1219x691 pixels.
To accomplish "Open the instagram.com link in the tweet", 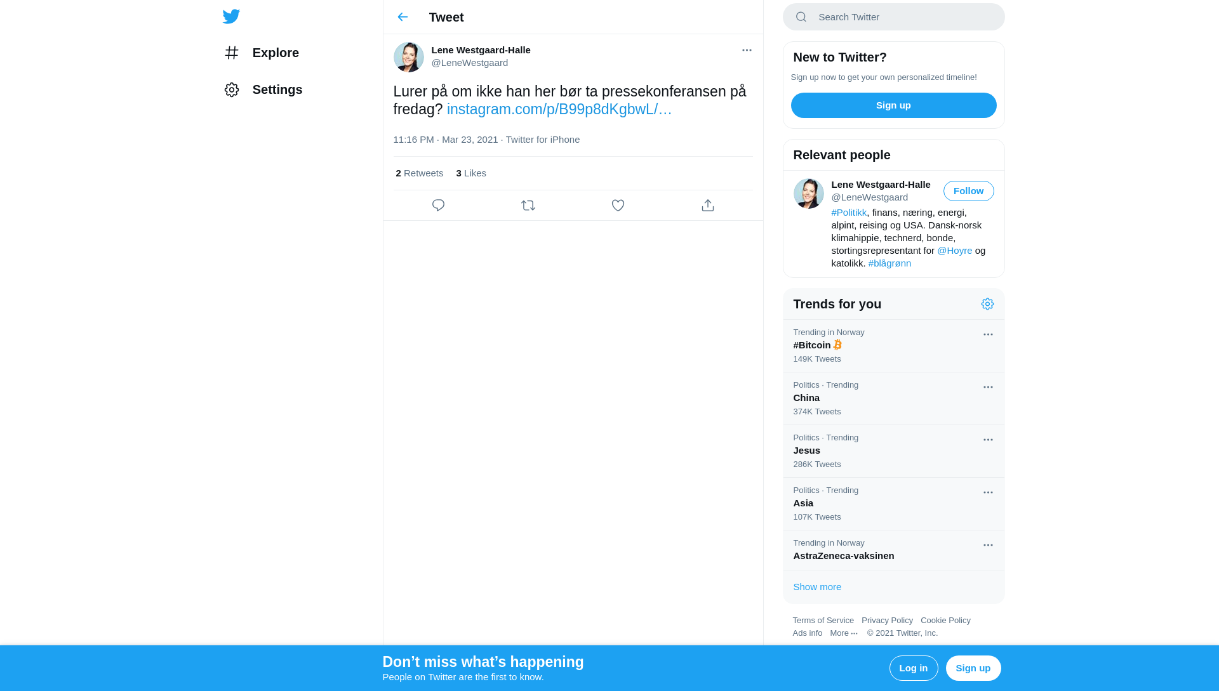I will pos(559,109).
